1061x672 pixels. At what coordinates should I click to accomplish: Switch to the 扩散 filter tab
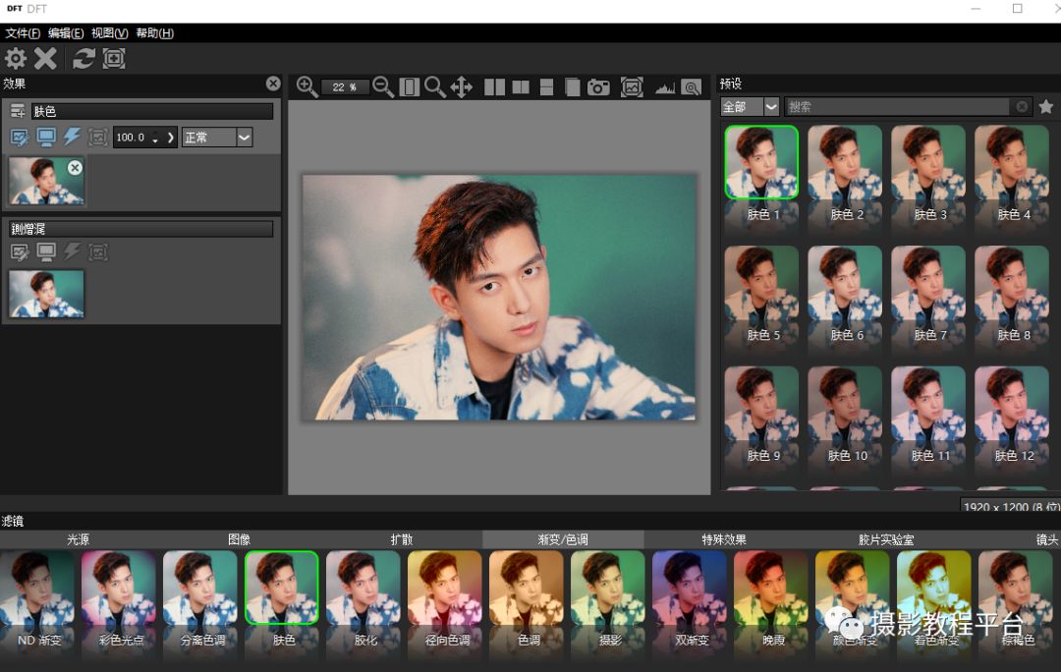401,539
